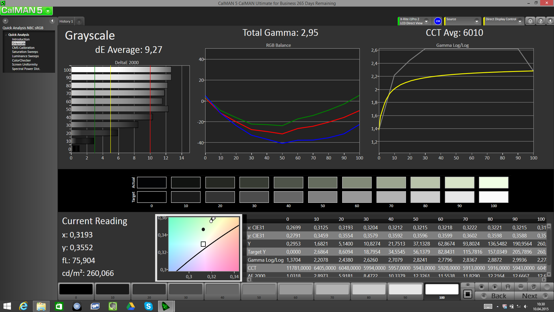Open the help question mark icon
The image size is (554, 312).
(x=541, y=21)
